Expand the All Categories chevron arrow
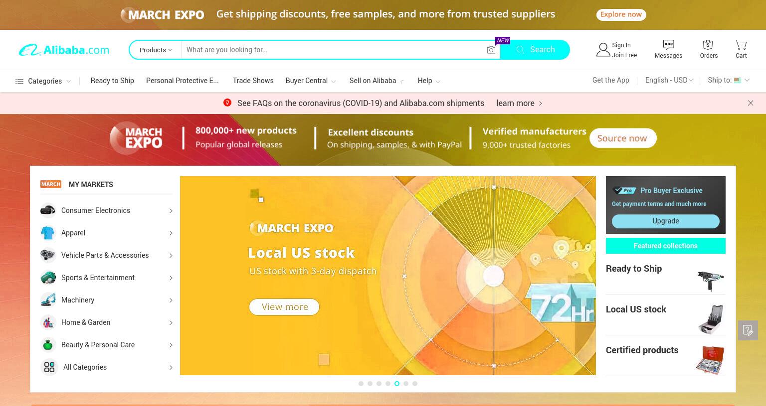Image resolution: width=766 pixels, height=406 pixels. click(x=171, y=368)
